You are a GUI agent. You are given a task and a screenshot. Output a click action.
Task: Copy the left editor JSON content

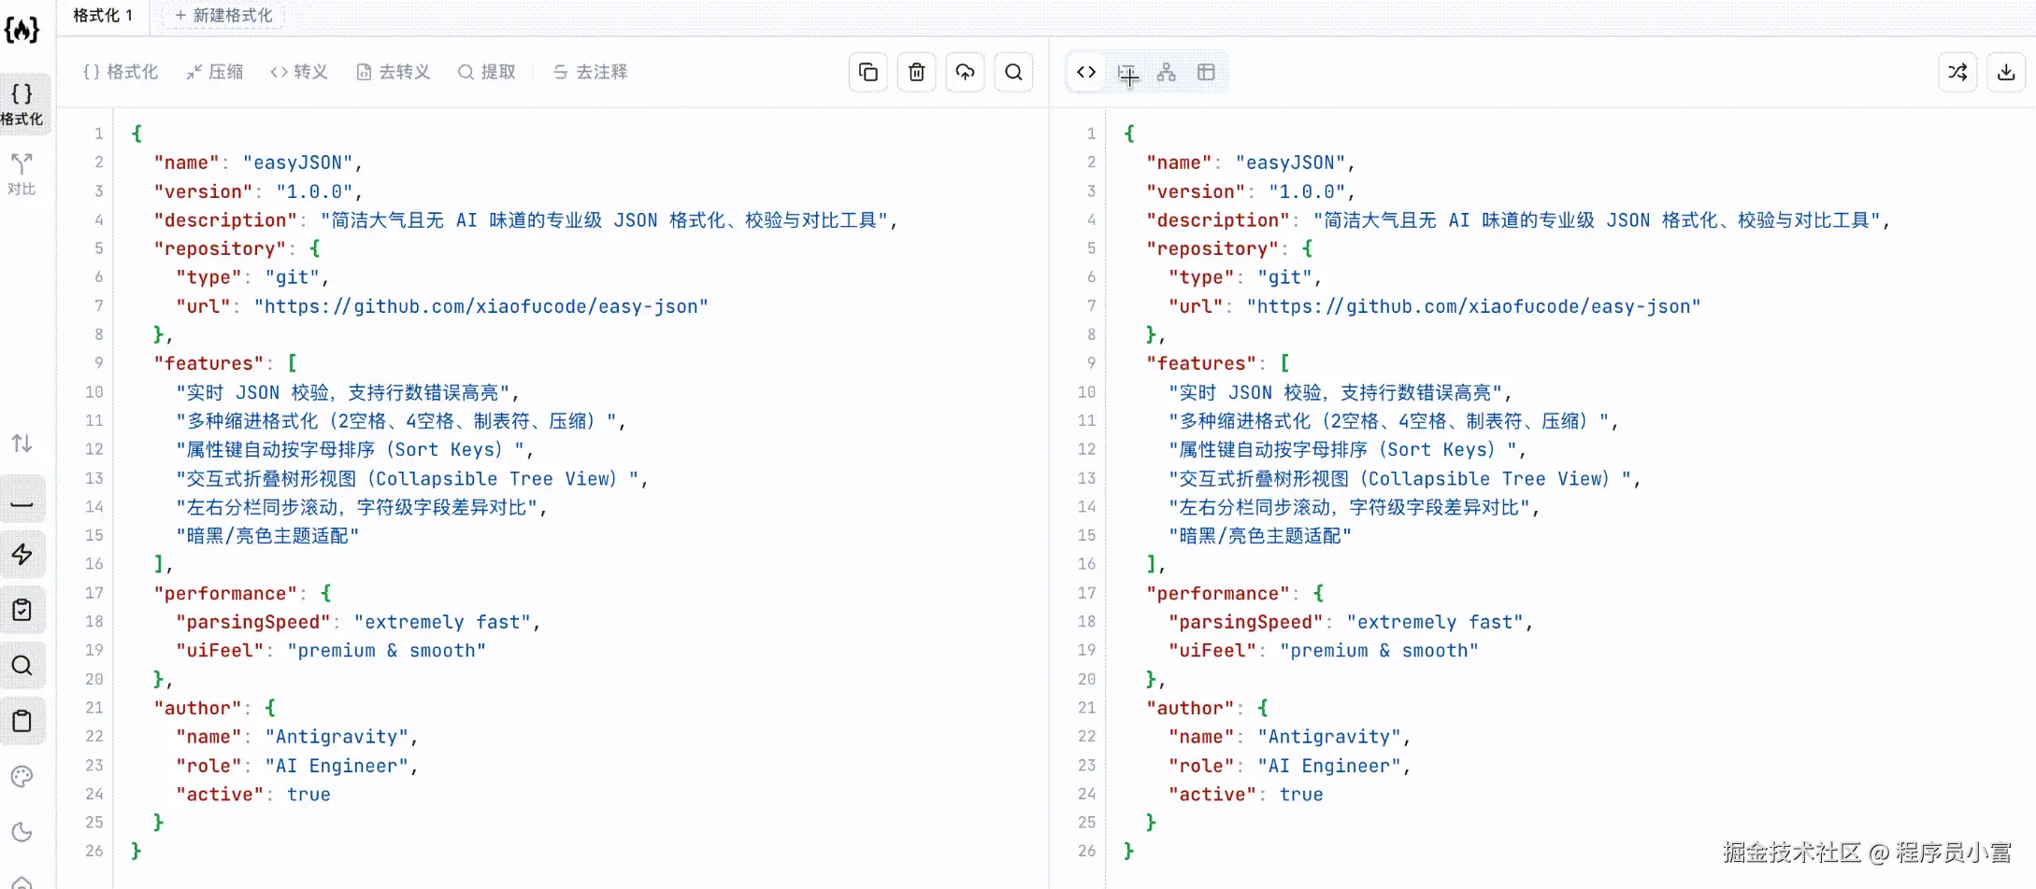pyautogui.click(x=867, y=72)
